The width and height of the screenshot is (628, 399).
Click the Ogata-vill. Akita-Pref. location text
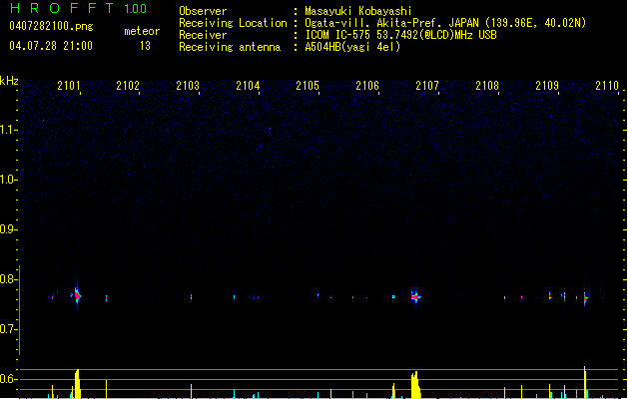(x=445, y=23)
